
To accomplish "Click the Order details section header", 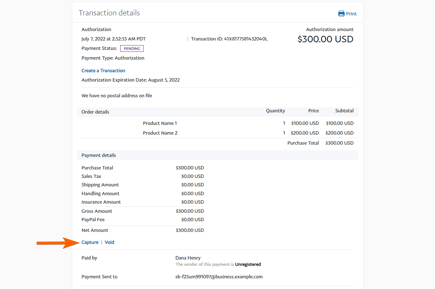I will pos(95,112).
